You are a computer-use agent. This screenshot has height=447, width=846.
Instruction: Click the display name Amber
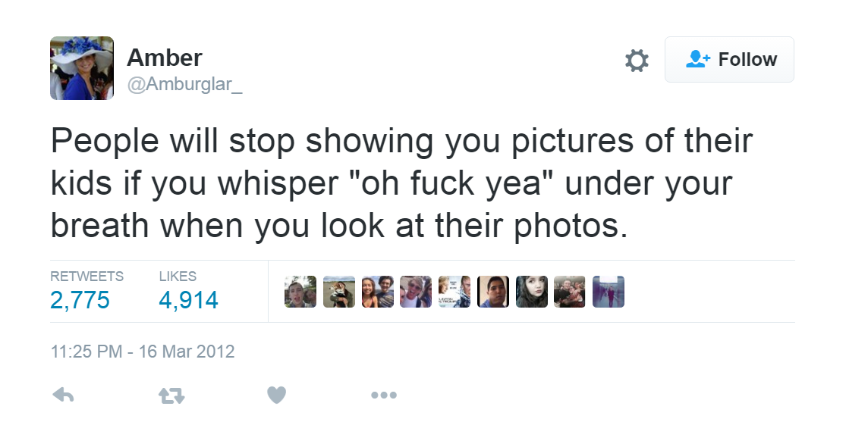pyautogui.click(x=164, y=57)
